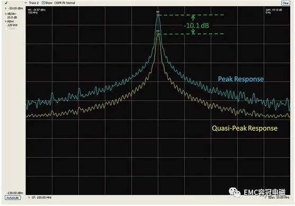Toggle the Show trace checkbox
295x206 pixels.
coord(43,3)
